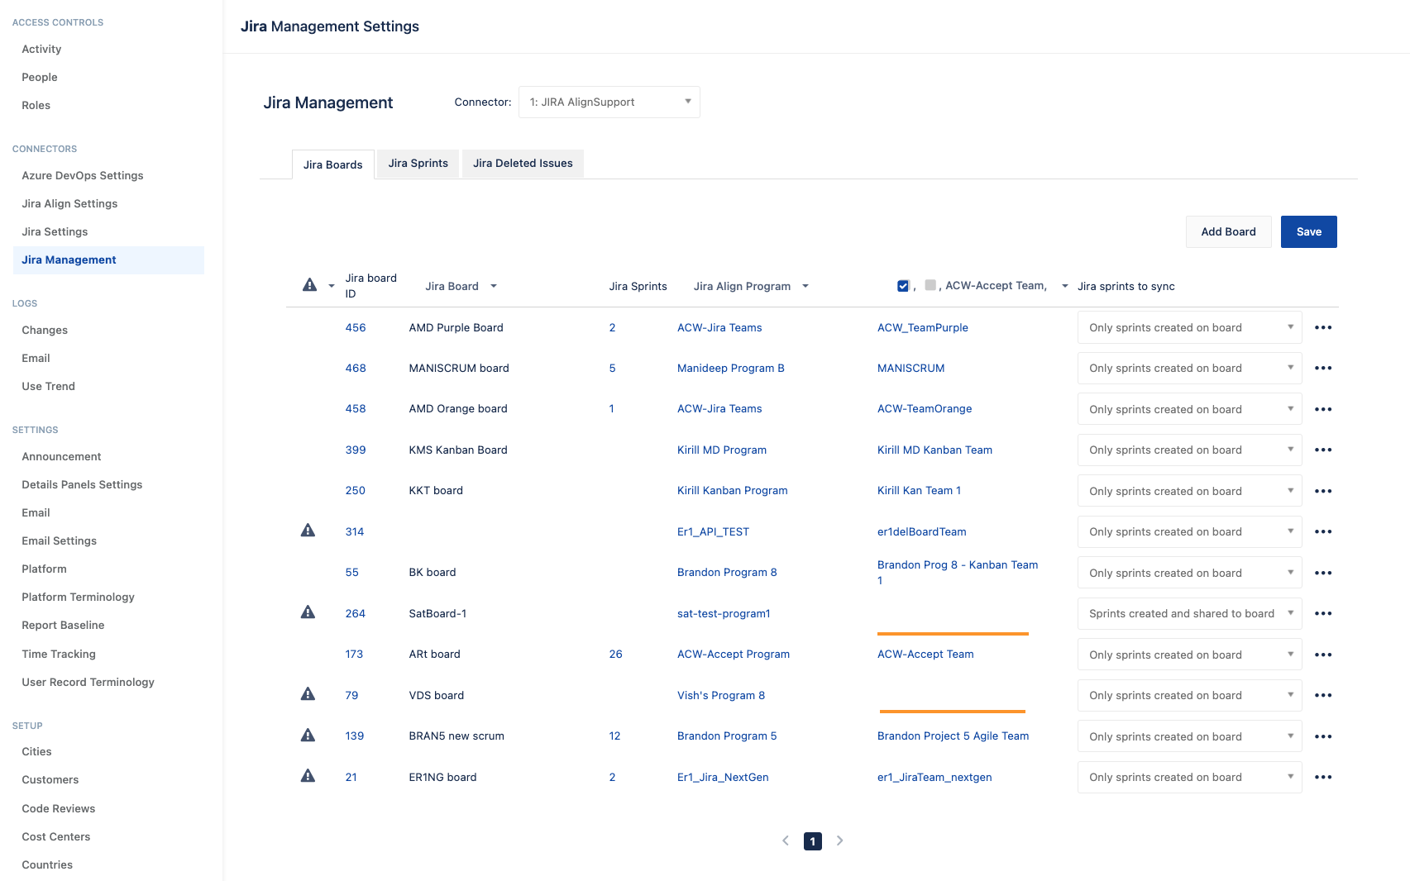1410x881 pixels.
Task: Open the er1_JiraTeam_nextgen team link
Action: click(934, 778)
